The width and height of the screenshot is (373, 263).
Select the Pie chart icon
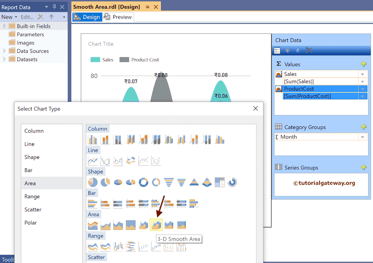93,182
